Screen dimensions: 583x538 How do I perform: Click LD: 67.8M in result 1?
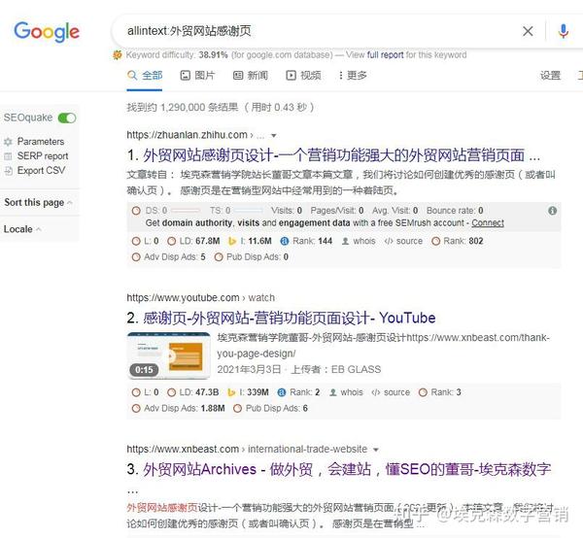(x=193, y=241)
